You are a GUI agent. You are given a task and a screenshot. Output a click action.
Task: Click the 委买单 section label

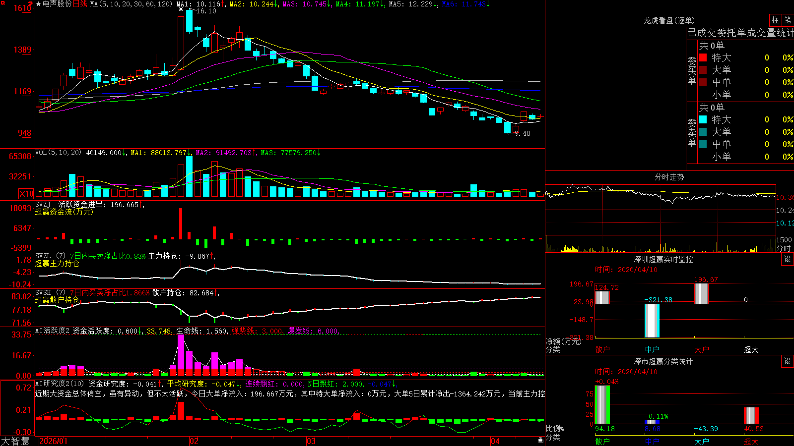[x=692, y=70]
